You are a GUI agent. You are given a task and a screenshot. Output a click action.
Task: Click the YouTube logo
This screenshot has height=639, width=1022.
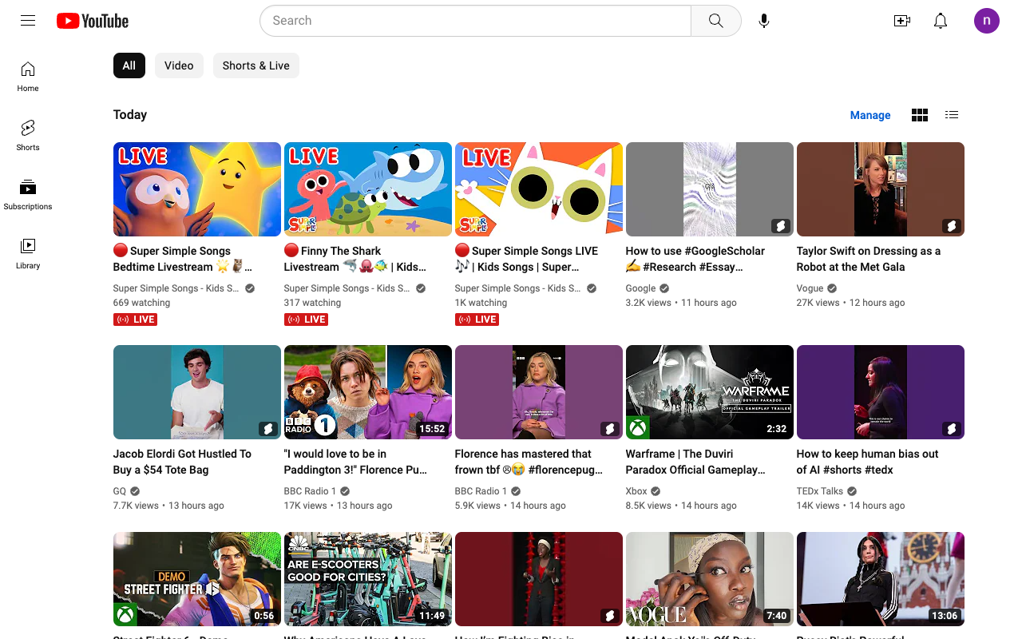tap(93, 21)
